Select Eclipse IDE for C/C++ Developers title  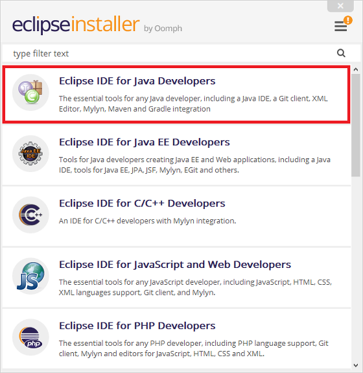click(142, 204)
